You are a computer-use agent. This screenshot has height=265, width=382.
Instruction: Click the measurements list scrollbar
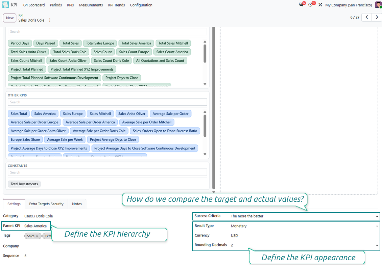205,54
